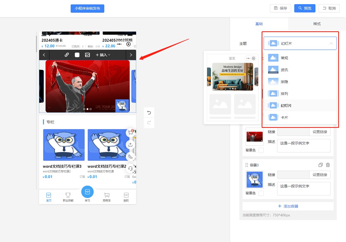The height and width of the screenshot is (242, 346).
Task: Click the image icon in component toolbar
Action: (87, 55)
